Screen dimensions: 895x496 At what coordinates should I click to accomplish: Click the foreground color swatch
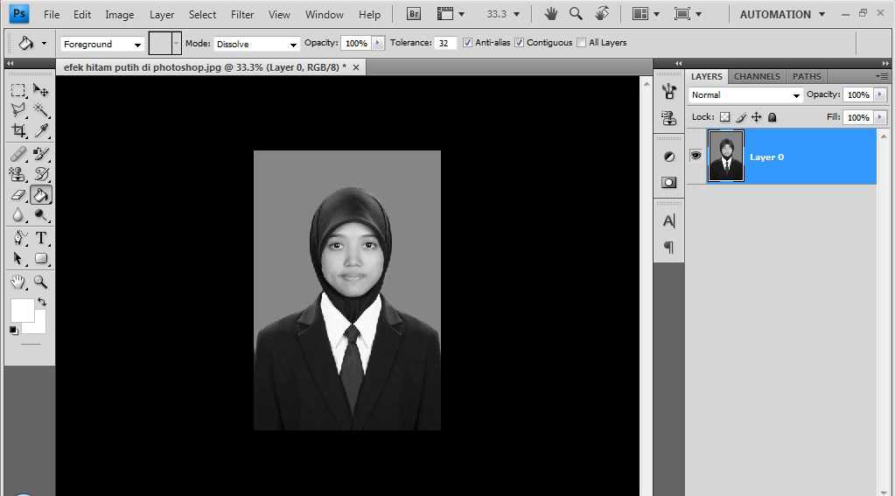tap(22, 310)
